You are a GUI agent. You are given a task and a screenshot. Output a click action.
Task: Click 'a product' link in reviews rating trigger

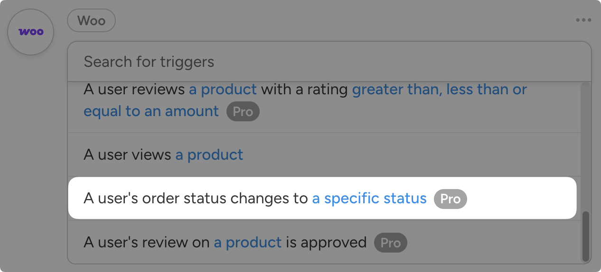(x=223, y=90)
